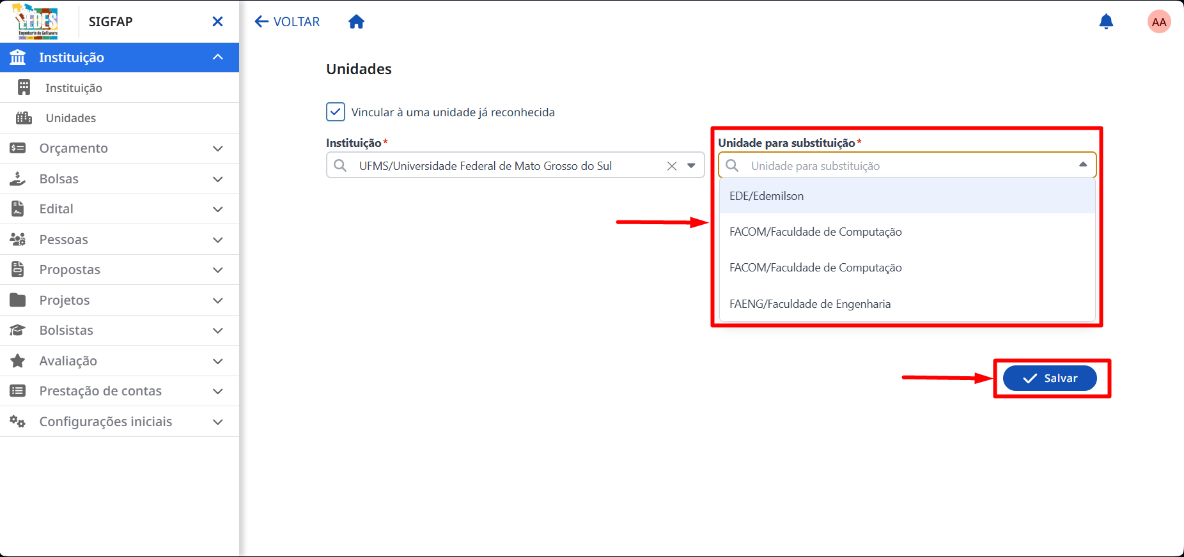Click the Unidades city icon in submenu

[x=24, y=118]
